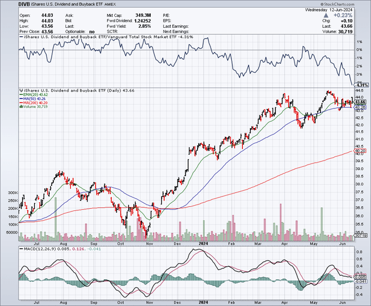Image resolution: width=371 pixels, height=306 pixels.
Task: Click the 150K volume axis label
Action: point(13,217)
